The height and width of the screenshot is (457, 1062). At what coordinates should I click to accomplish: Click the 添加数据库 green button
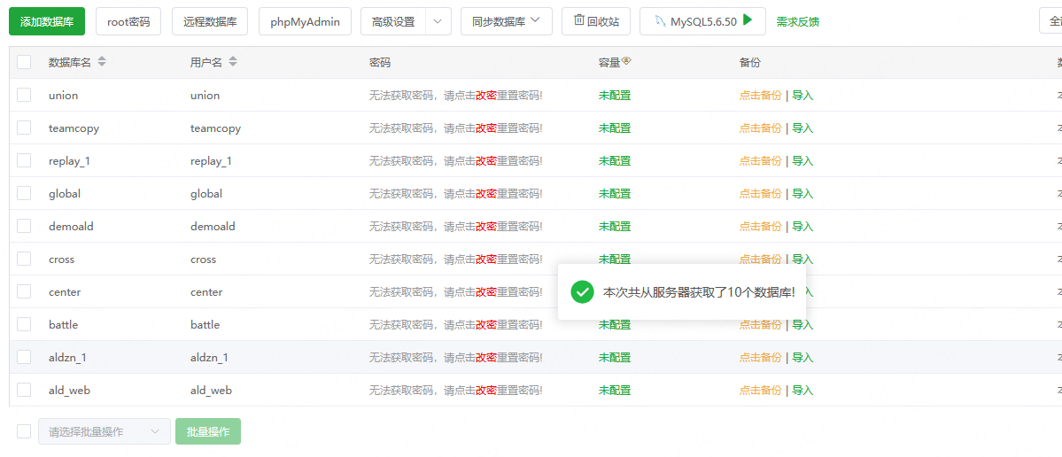pyautogui.click(x=47, y=21)
